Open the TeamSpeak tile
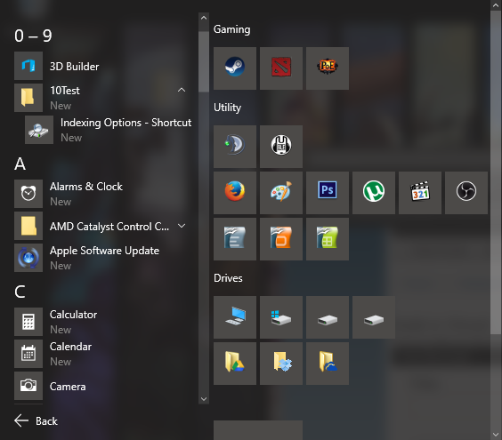502x440 pixels. tap(235, 147)
